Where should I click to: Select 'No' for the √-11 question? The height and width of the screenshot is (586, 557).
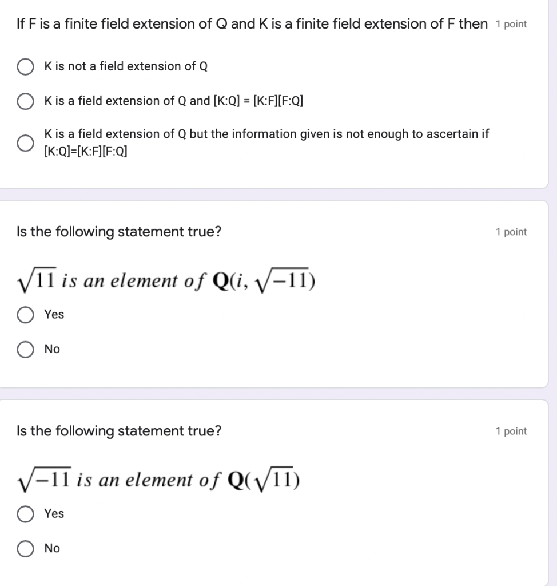coord(25,548)
